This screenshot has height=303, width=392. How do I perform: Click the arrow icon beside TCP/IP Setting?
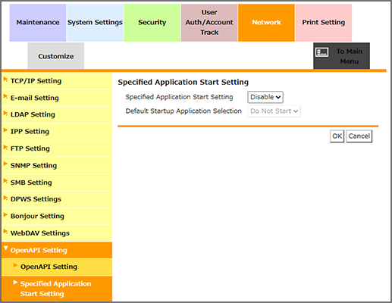5,80
